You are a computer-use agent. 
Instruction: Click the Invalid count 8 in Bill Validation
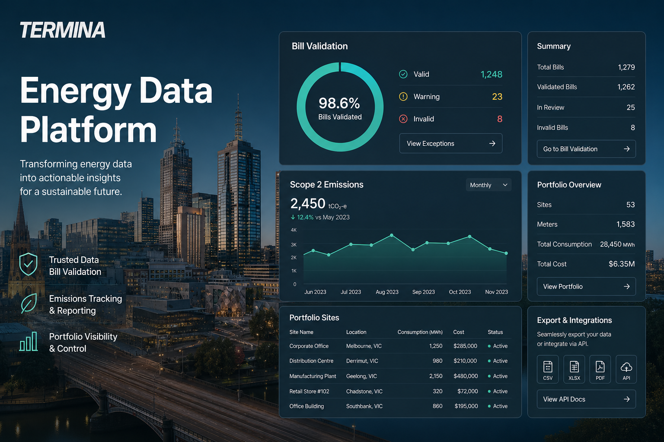point(500,119)
